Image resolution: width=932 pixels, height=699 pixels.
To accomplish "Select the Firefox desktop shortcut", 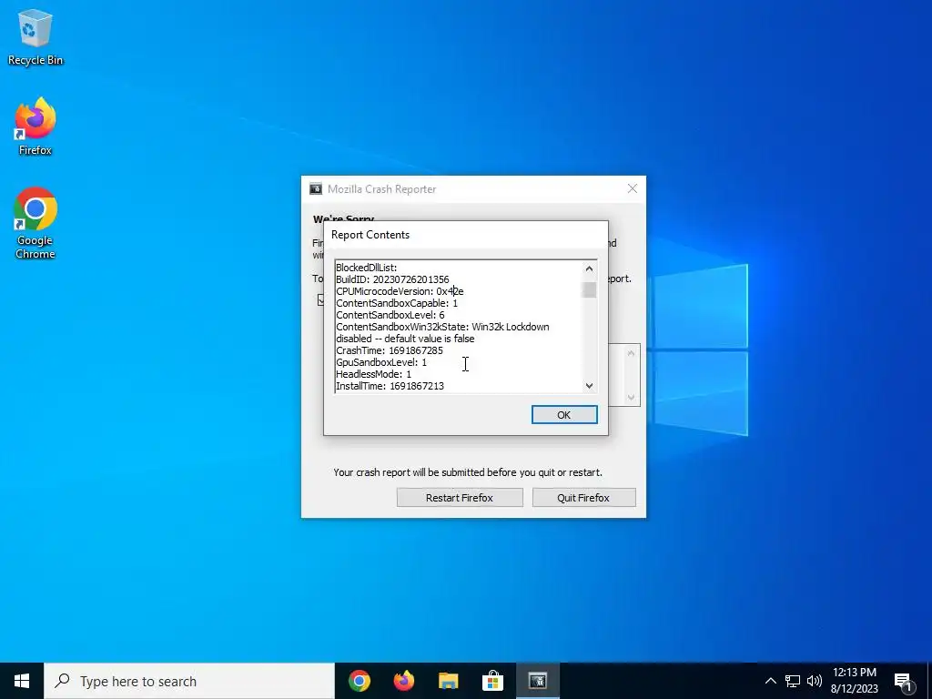I will [35, 126].
